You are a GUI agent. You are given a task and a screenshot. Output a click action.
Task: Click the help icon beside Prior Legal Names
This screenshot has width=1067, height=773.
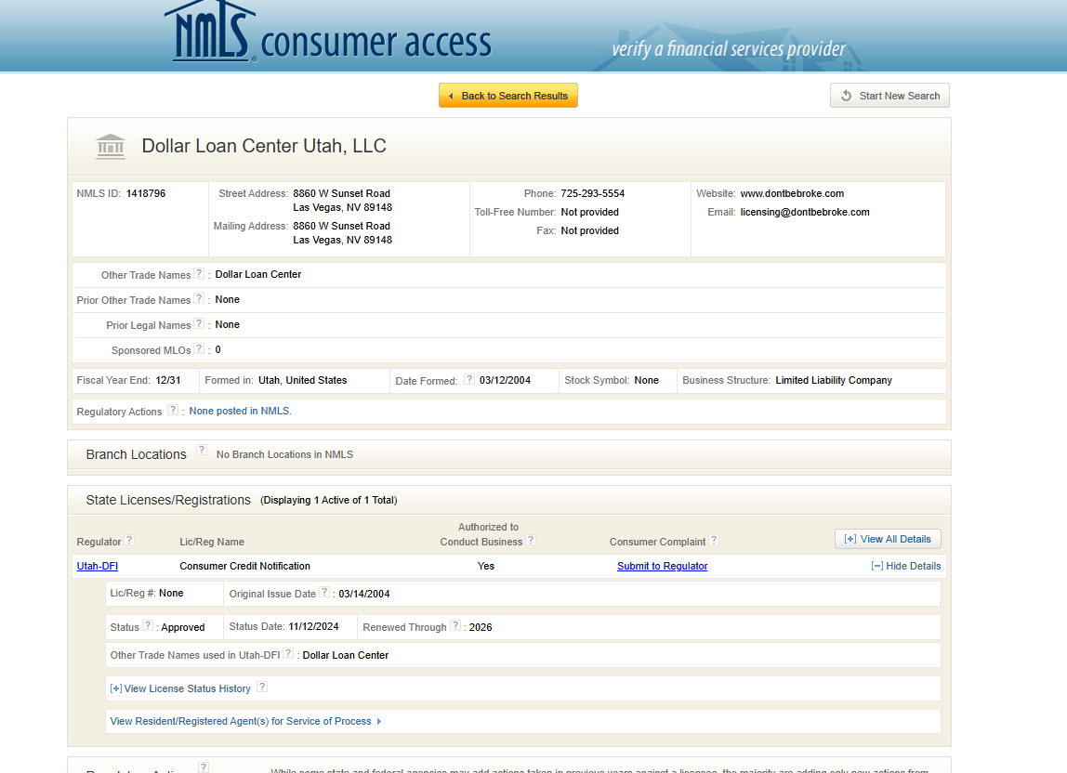(199, 324)
